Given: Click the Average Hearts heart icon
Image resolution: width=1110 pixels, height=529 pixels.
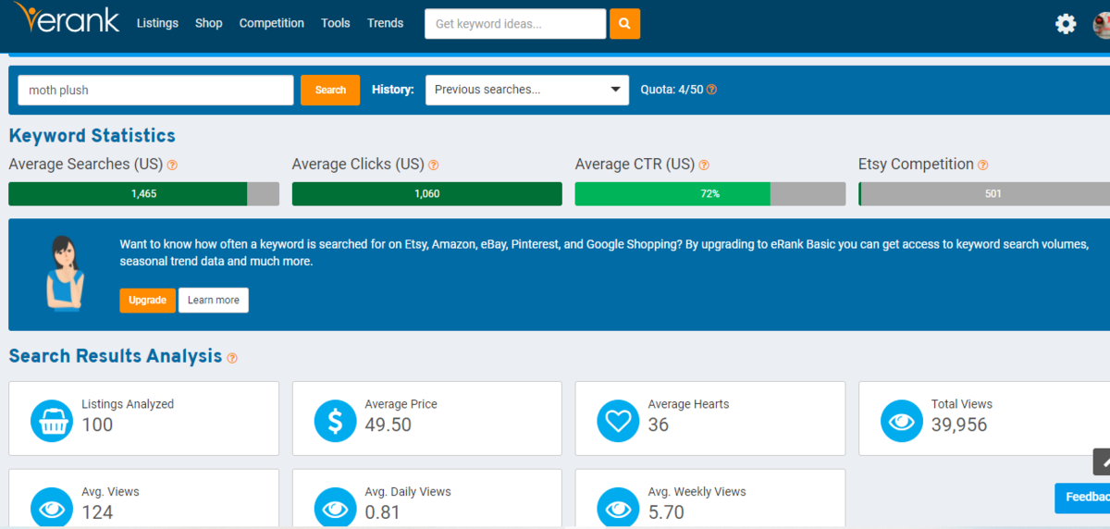Looking at the screenshot, I should [618, 421].
